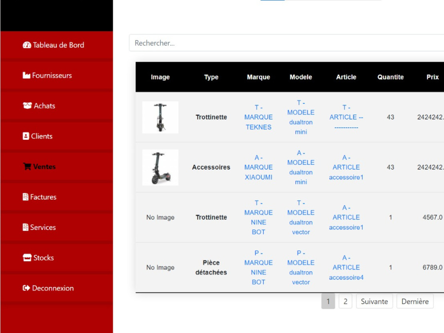Click No Image cell in accessoire4 row
The height and width of the screenshot is (333, 444).
(160, 268)
